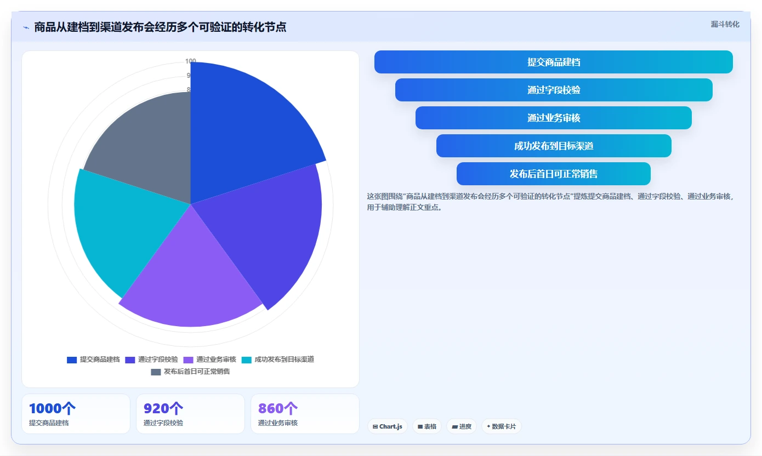This screenshot has width=762, height=456.
Task: Select the 通过字段校验 funnel bar
Action: [x=554, y=90]
